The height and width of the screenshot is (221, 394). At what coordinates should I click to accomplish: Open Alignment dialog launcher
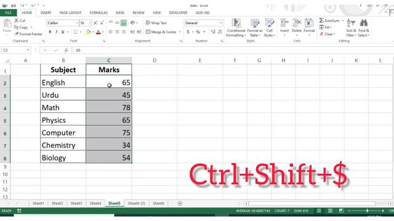click(181, 41)
